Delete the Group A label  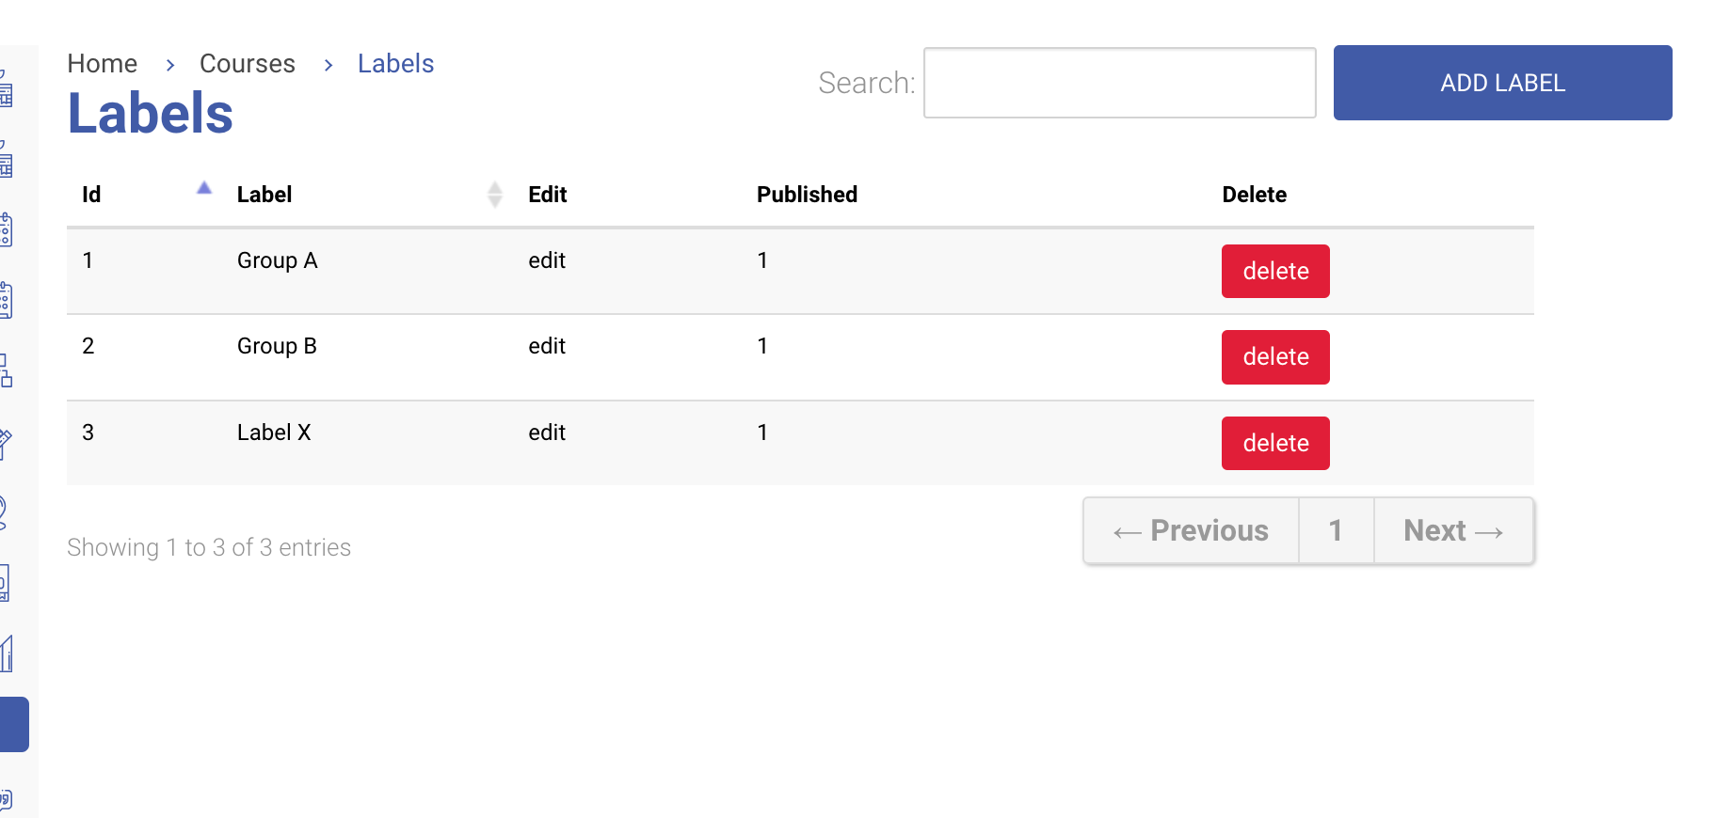(x=1275, y=271)
